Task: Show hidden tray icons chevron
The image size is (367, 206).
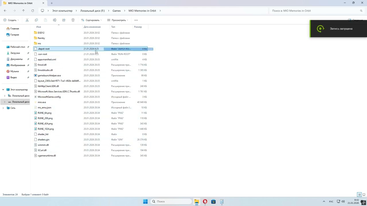Action: coord(324,201)
